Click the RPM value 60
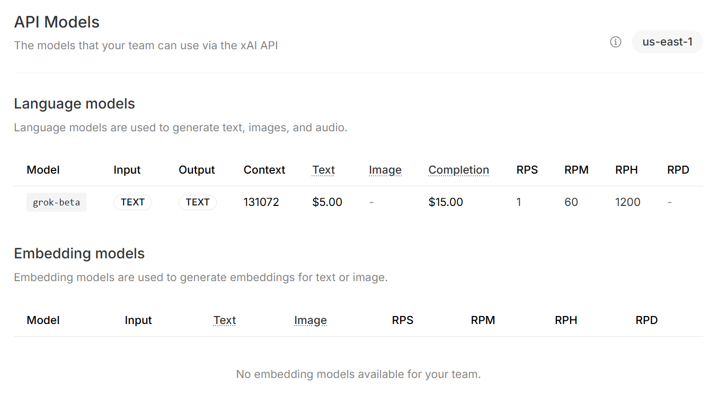Viewport: 709px width, 405px height. (571, 202)
